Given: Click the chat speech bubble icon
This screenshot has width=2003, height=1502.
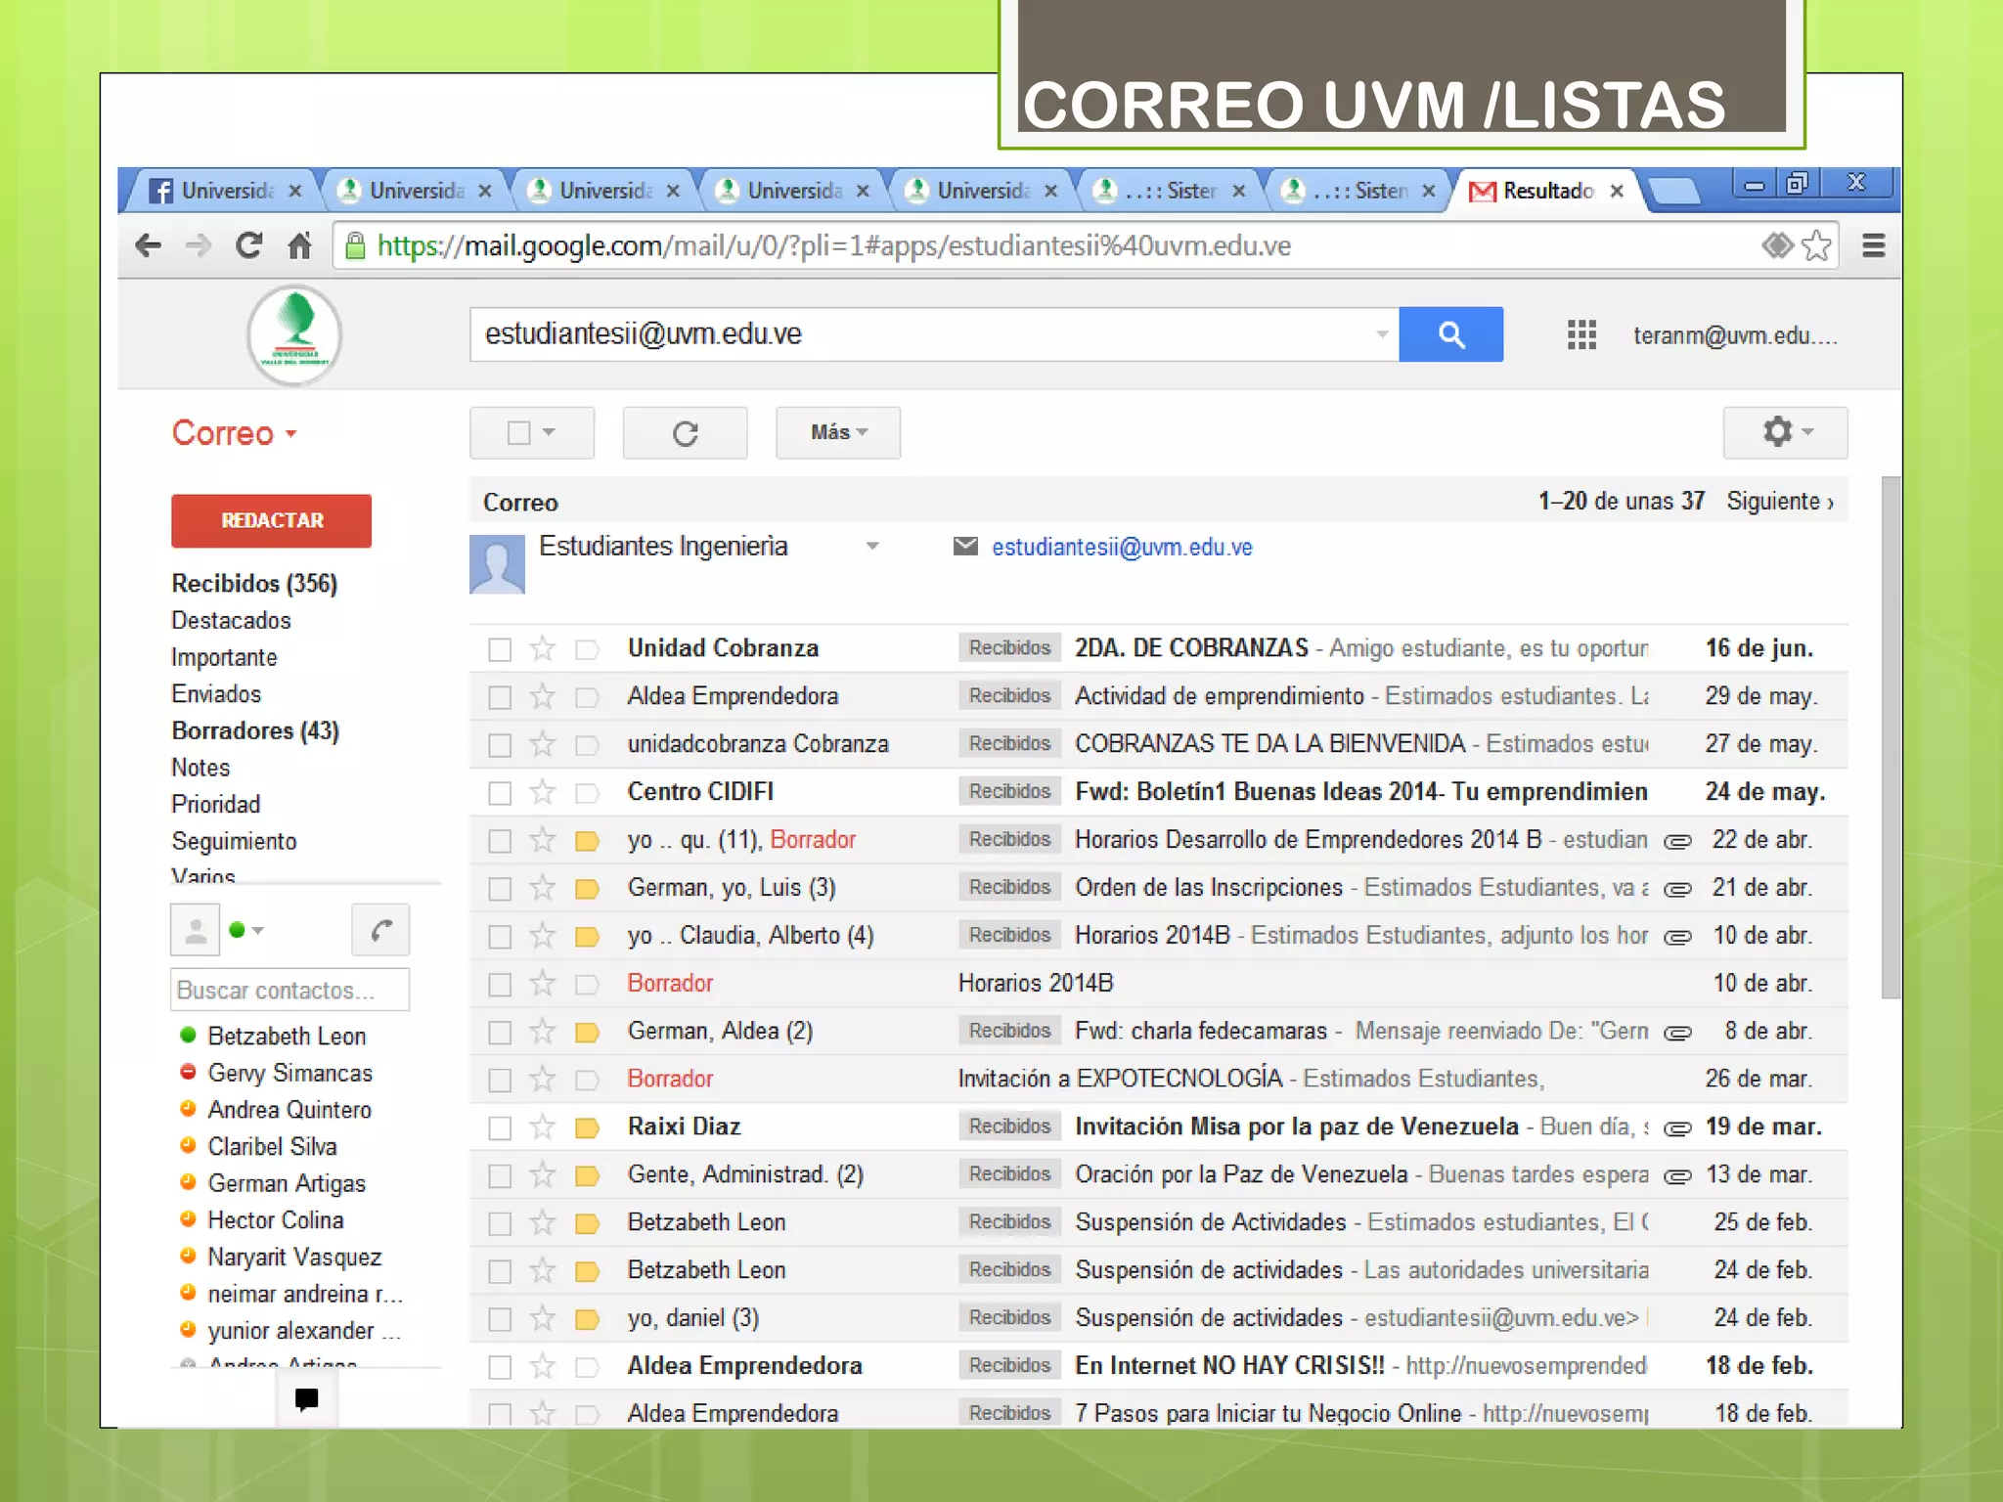Looking at the screenshot, I should 306,1399.
